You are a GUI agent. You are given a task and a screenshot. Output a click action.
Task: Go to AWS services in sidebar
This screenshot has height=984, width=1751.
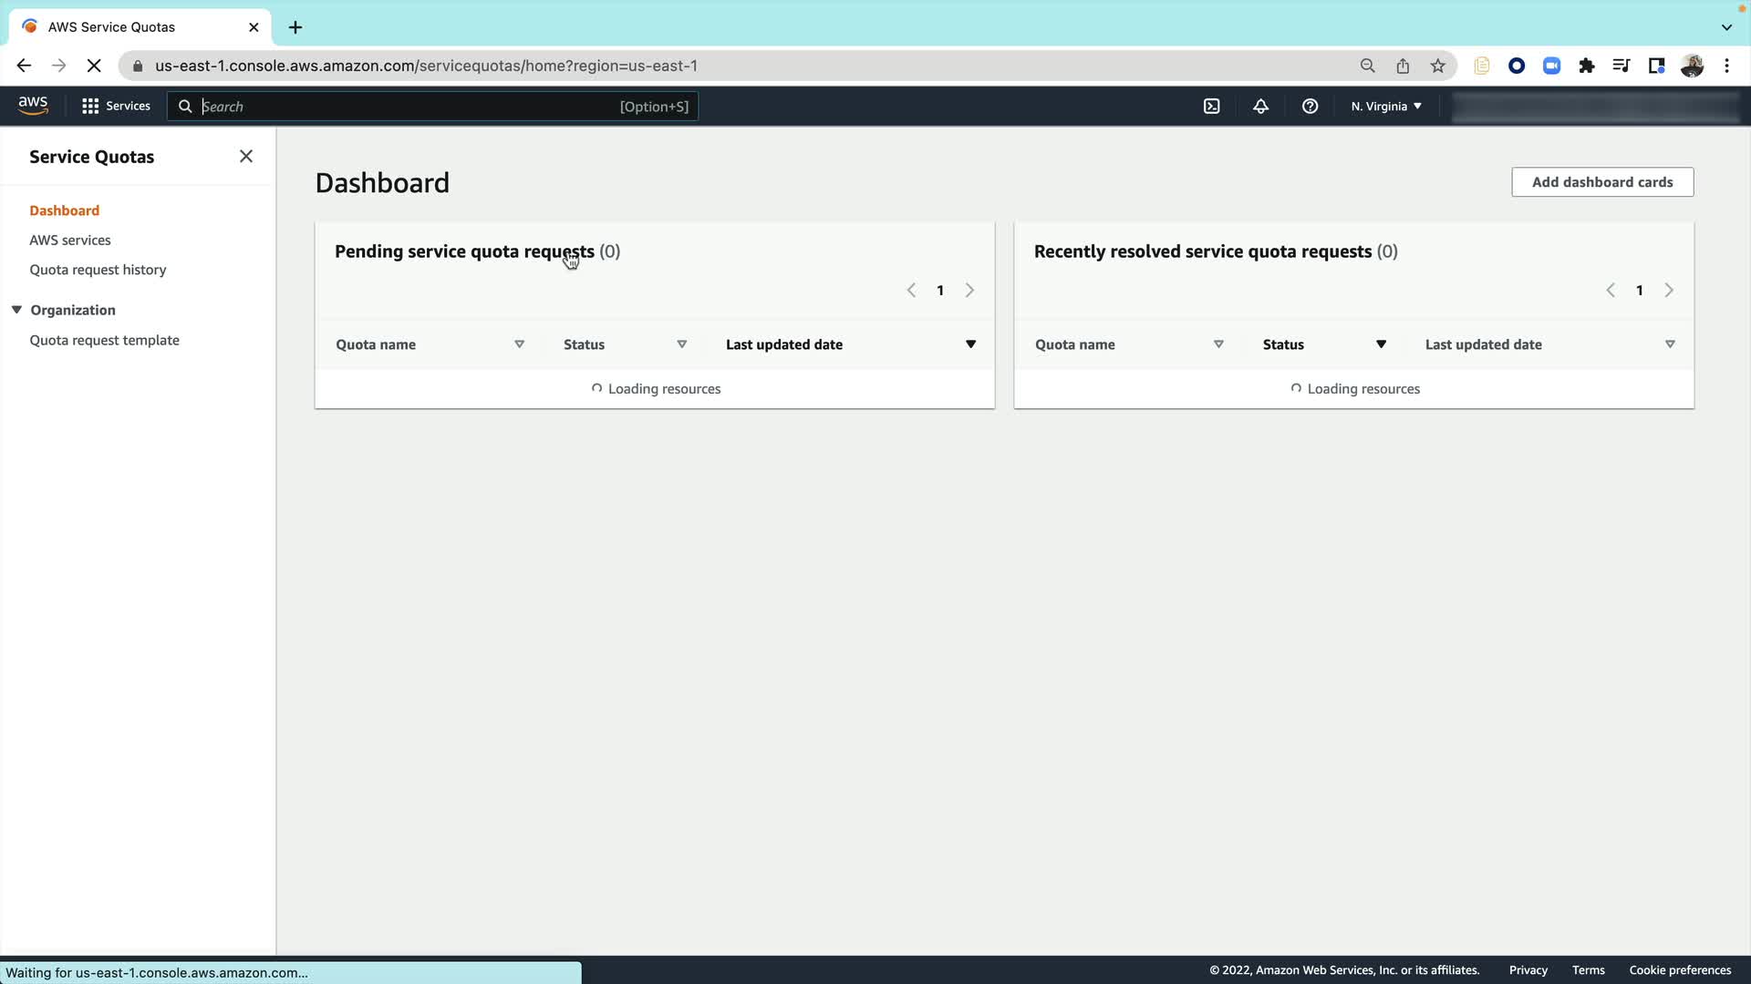[x=70, y=241]
